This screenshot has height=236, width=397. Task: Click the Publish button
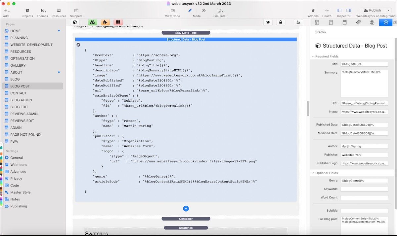(372, 10)
